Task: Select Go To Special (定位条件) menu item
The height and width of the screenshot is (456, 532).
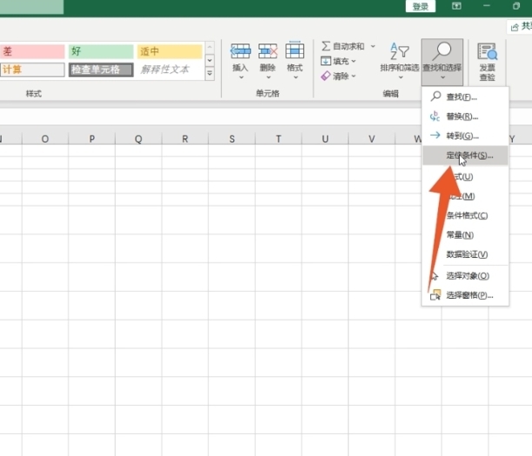Action: click(x=469, y=156)
